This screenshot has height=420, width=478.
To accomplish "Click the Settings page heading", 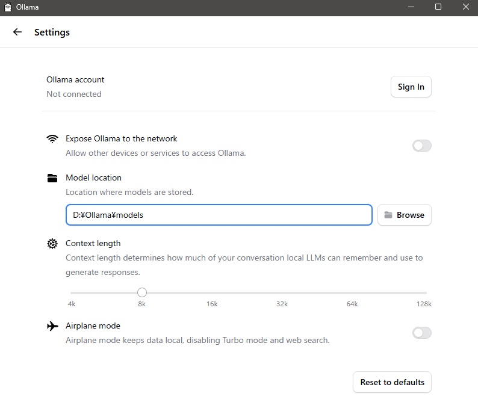I will click(x=52, y=32).
